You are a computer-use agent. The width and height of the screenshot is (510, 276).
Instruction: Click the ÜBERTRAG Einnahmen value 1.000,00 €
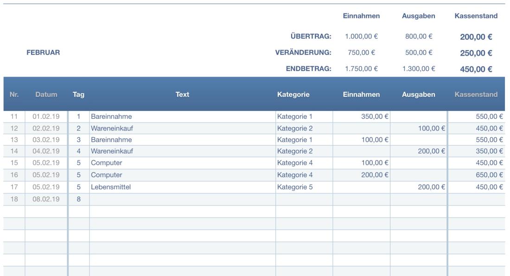point(361,37)
